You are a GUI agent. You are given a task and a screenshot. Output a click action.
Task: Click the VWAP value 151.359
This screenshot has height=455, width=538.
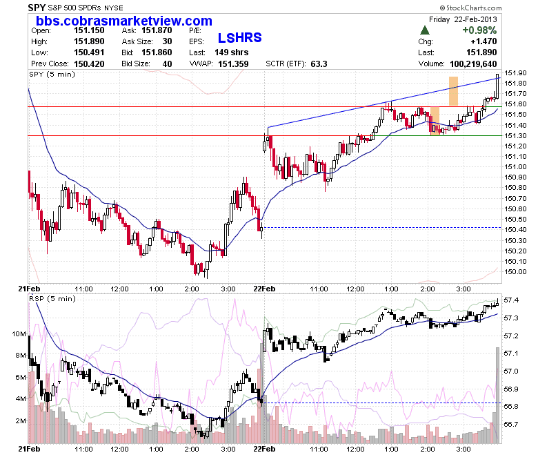tap(233, 64)
